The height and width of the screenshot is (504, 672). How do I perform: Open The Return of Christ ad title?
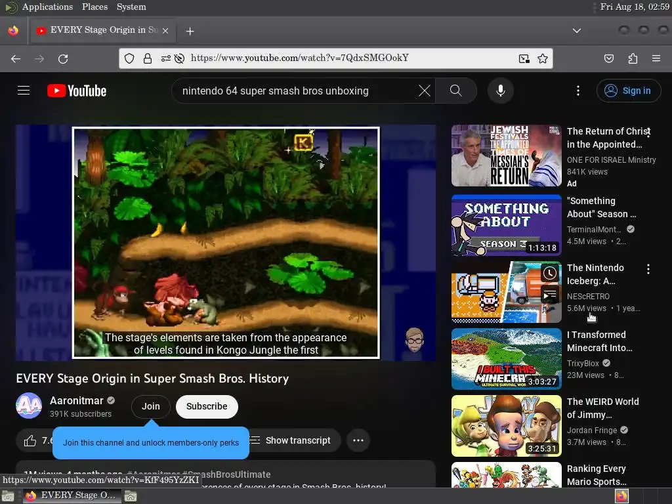pyautogui.click(x=608, y=138)
